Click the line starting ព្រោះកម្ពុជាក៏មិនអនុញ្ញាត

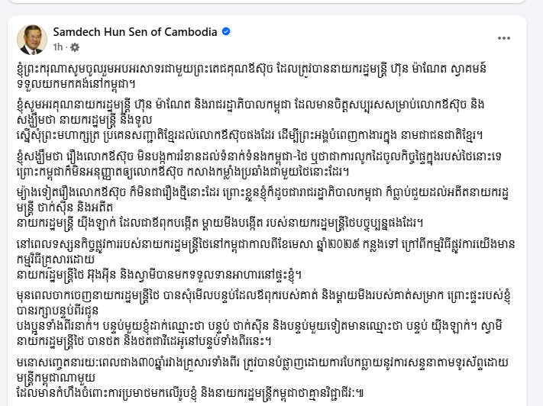183,171
